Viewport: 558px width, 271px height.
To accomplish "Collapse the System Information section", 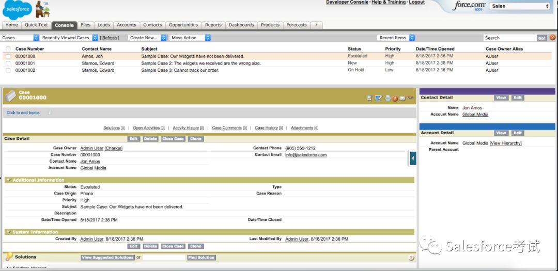I will coord(9,232).
